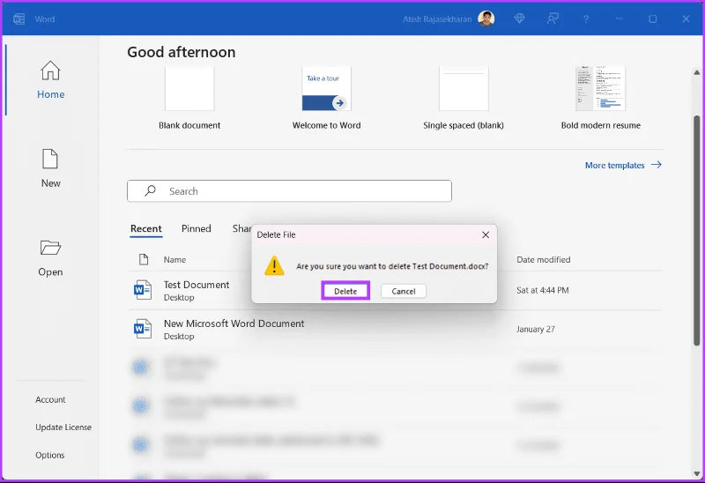Minimize the Word window
The image size is (705, 483).
pos(620,19)
